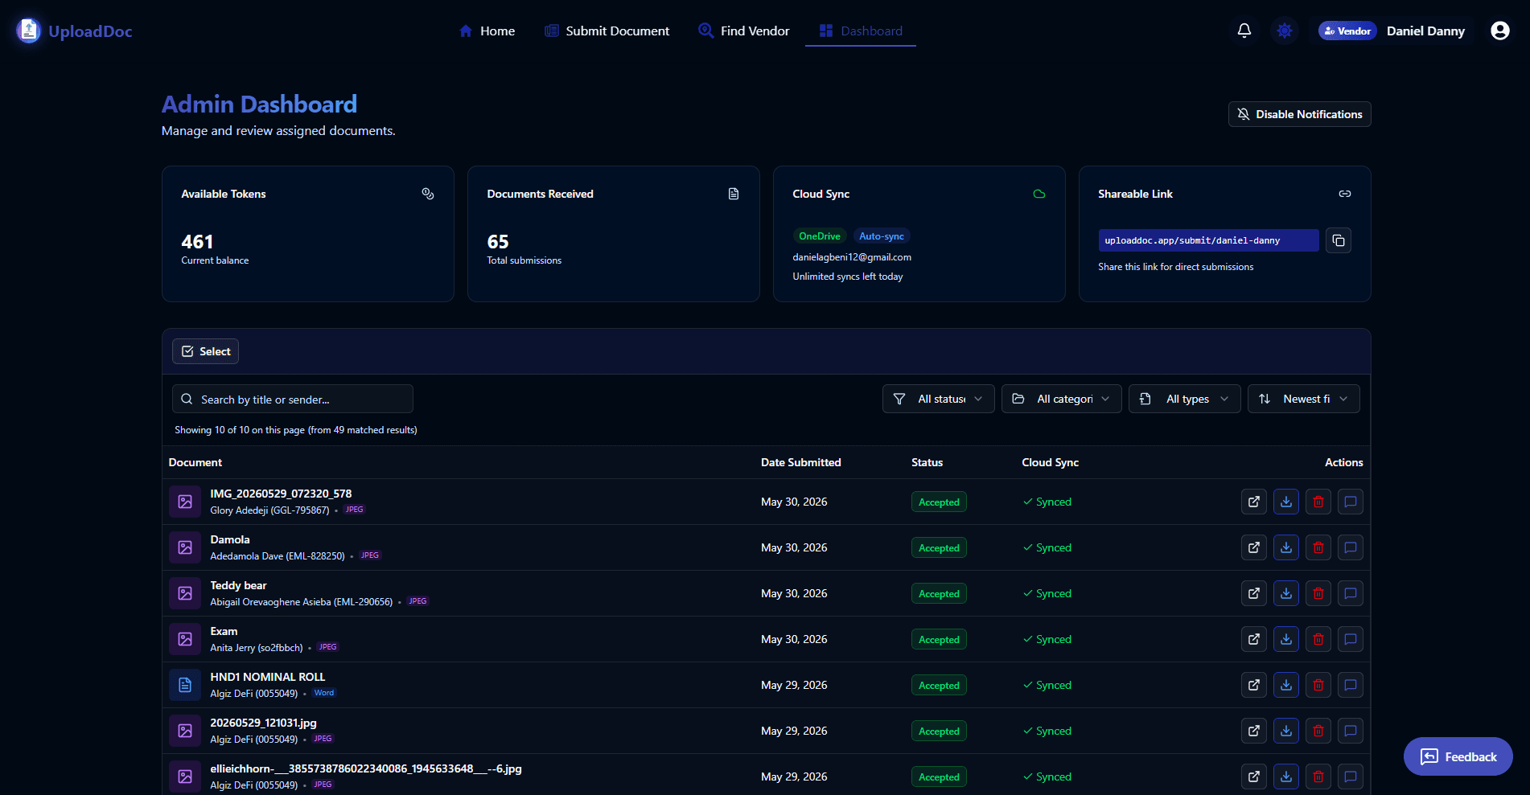
Task: Click sender Abigail Orevaoghene Asieba
Action: (302, 602)
